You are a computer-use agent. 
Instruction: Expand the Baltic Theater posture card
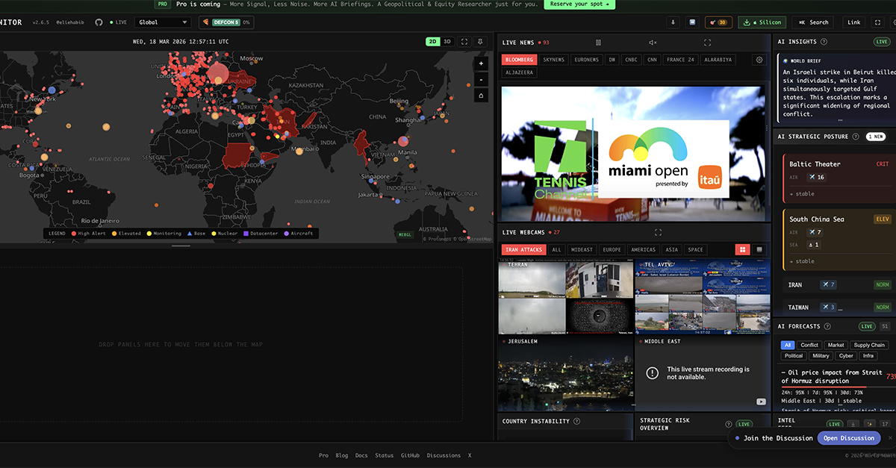click(x=838, y=178)
